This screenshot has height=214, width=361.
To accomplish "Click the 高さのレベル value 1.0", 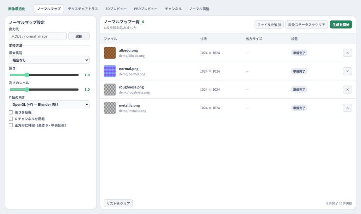I will [x=87, y=90].
